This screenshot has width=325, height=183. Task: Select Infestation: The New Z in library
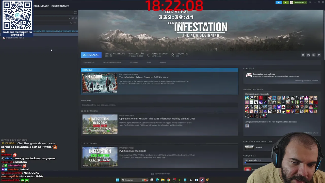[15, 38]
